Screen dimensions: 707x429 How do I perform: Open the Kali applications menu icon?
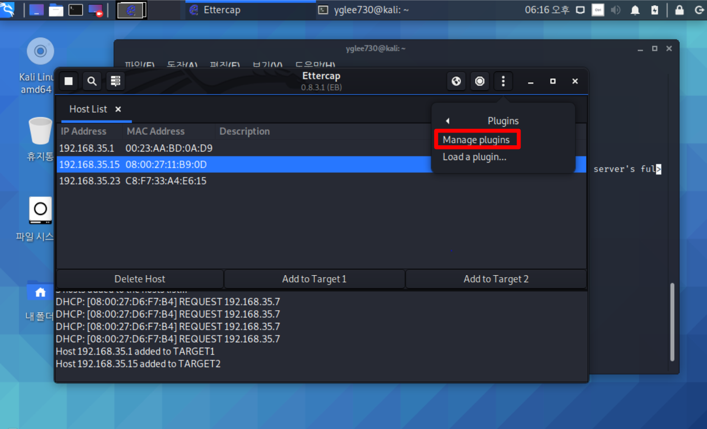coord(7,10)
